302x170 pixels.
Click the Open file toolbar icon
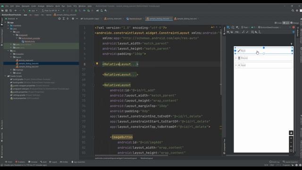pos(2,10)
